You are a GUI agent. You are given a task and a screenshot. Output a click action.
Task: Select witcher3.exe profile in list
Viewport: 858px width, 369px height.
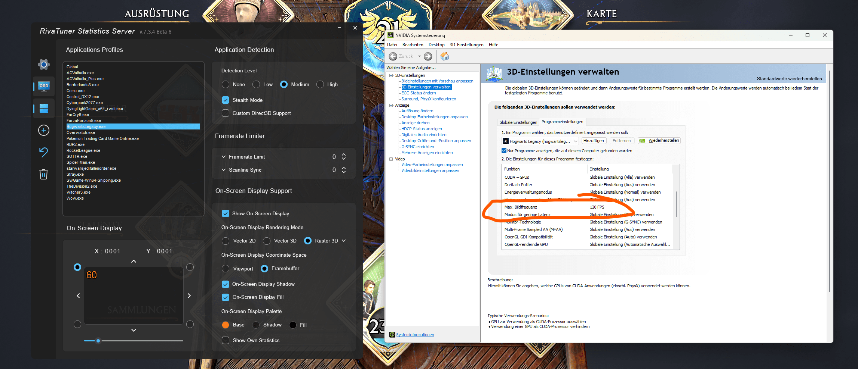pyautogui.click(x=79, y=192)
